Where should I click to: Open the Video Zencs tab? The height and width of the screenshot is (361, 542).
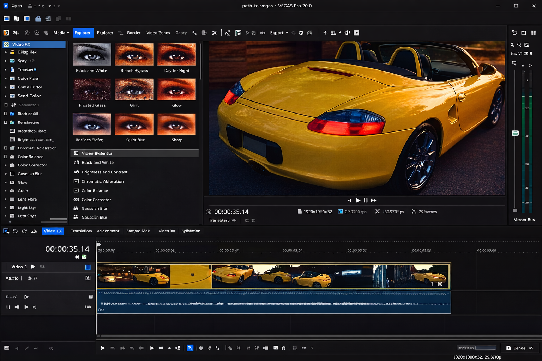pyautogui.click(x=158, y=33)
